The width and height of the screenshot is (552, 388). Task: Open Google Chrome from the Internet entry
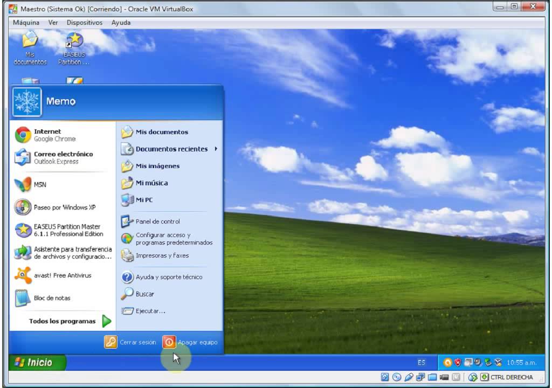coord(63,135)
